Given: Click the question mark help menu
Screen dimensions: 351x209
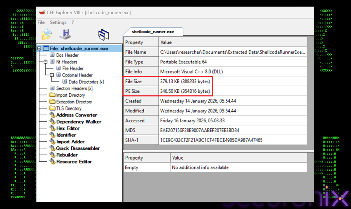Looking at the screenshot, I should click(73, 22).
